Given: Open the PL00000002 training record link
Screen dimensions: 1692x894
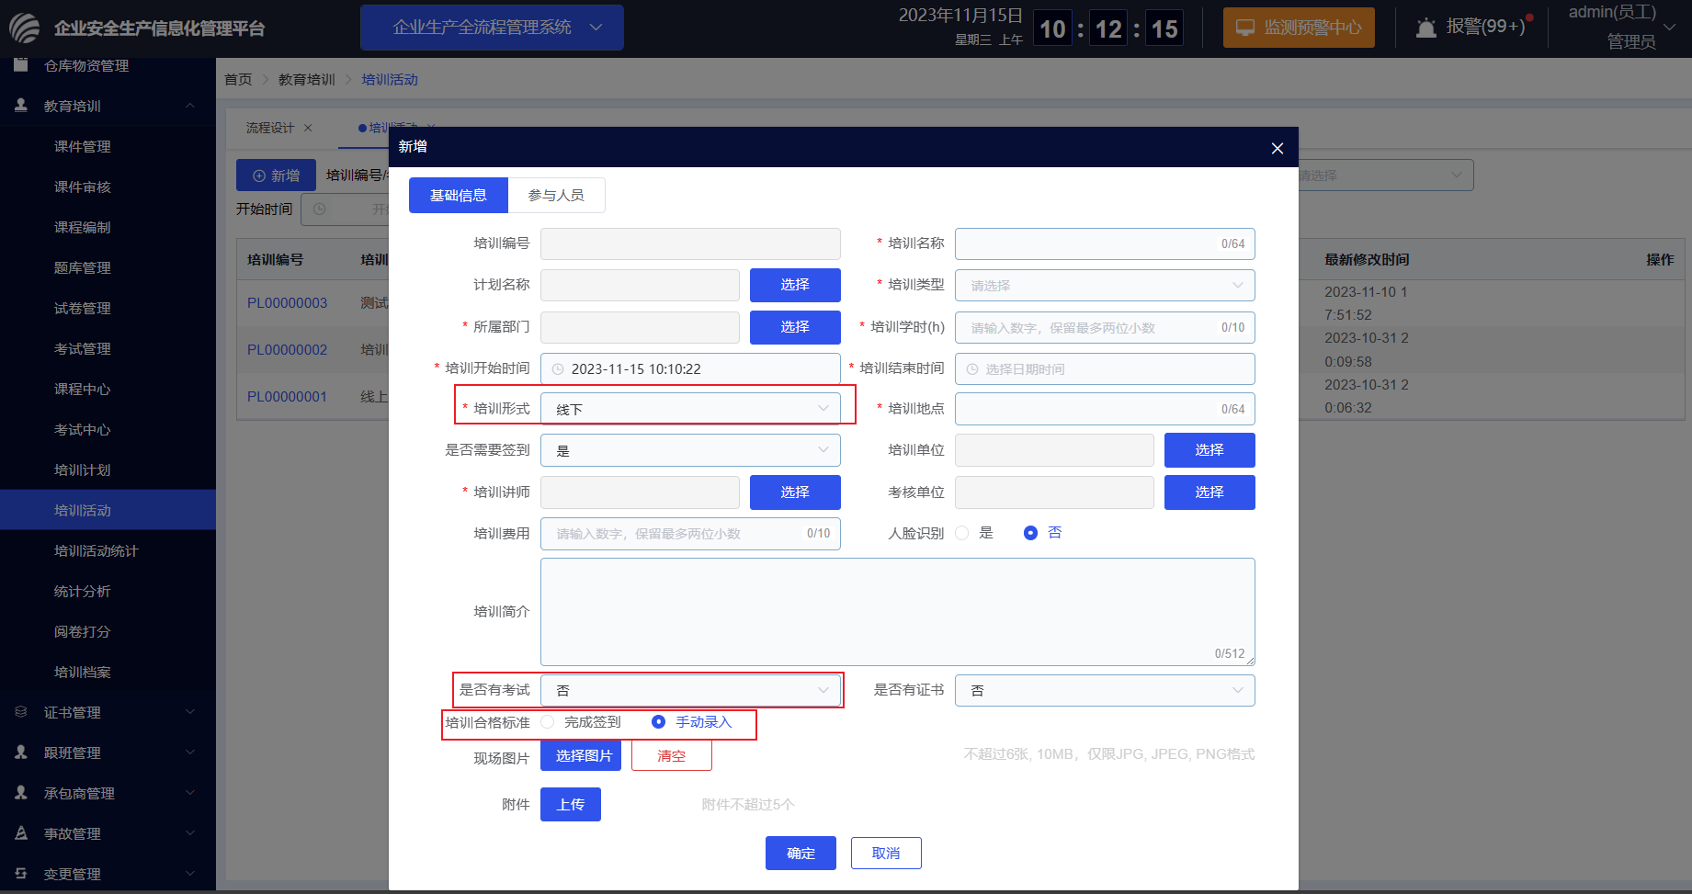Looking at the screenshot, I should pyautogui.click(x=287, y=350).
